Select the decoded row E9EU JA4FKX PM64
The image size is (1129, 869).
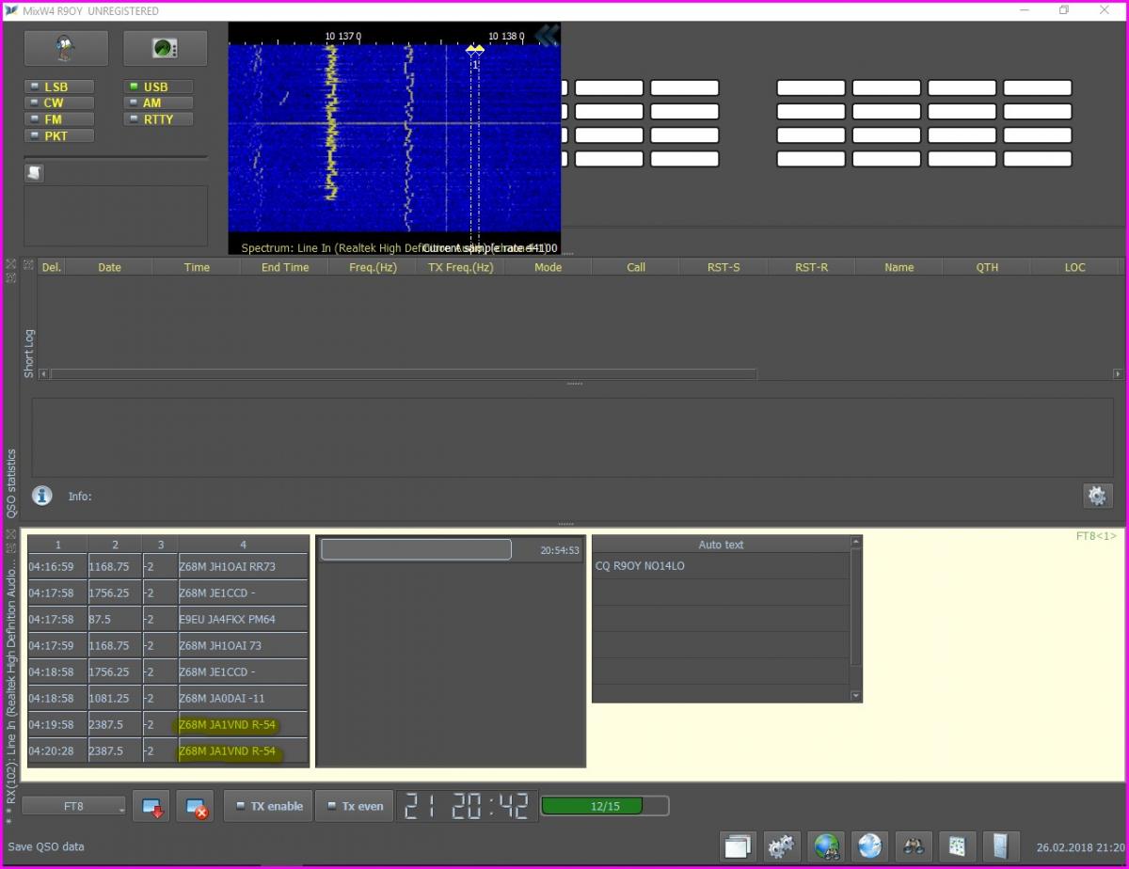[227, 620]
